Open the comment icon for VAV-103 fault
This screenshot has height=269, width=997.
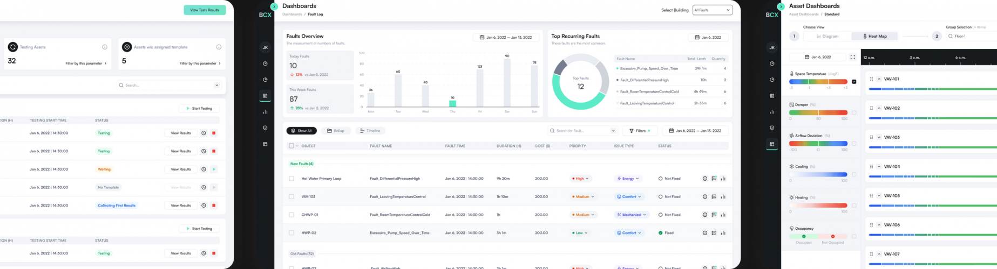click(714, 197)
